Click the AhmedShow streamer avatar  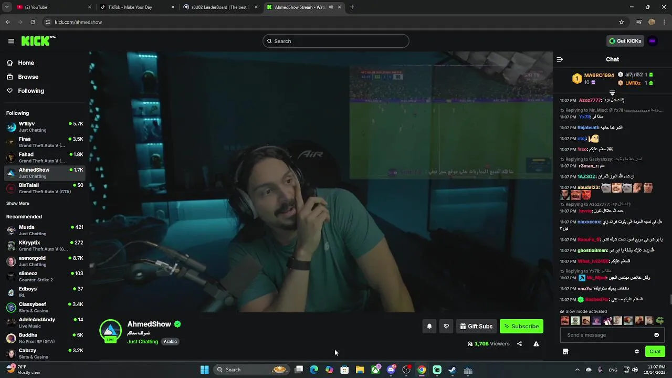110,331
